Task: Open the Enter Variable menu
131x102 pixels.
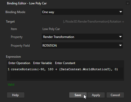Action: click(42, 63)
